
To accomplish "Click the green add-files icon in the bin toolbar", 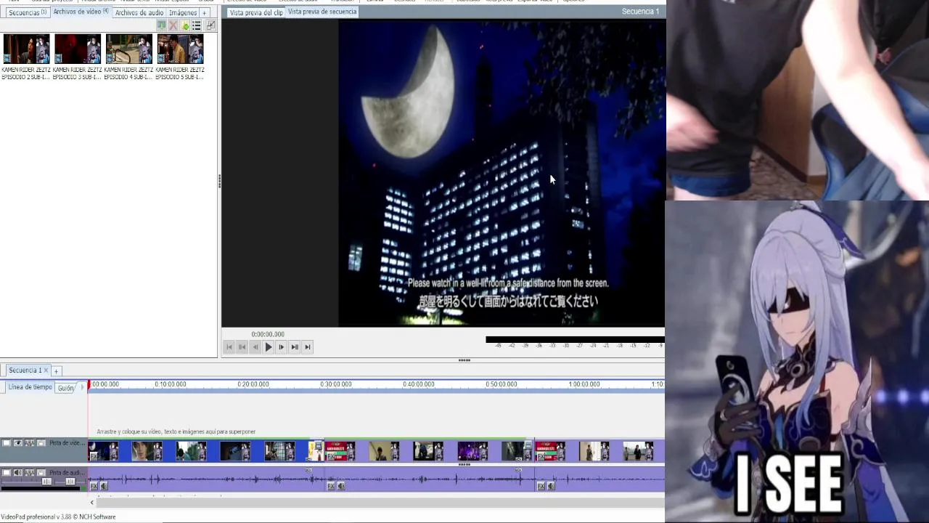I will click(185, 25).
